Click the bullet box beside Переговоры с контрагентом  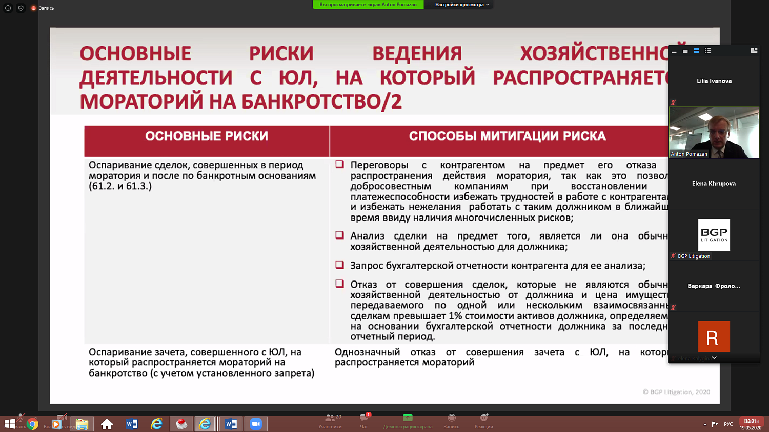tap(339, 164)
